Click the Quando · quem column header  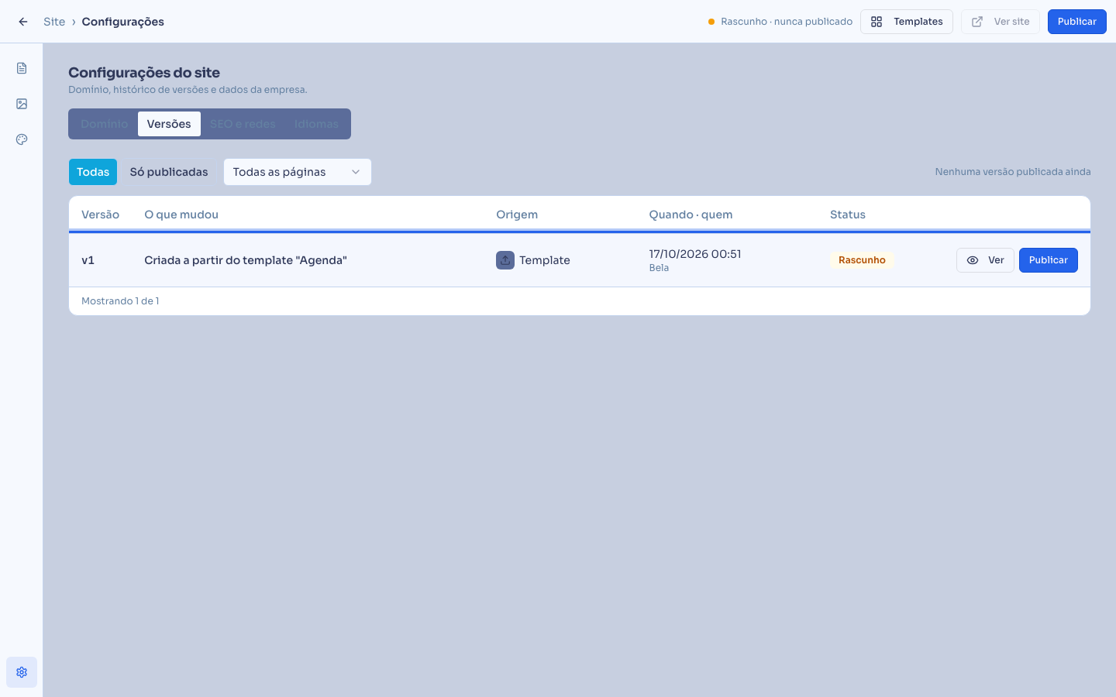tap(691, 215)
